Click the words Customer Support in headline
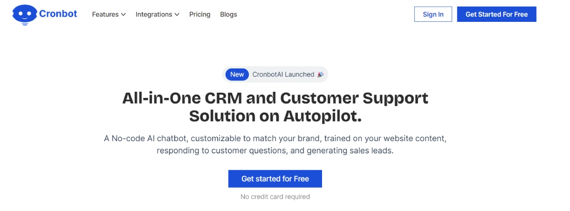The width and height of the screenshot is (570, 211). (354, 98)
